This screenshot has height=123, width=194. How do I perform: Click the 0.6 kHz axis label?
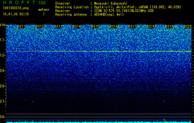(2, 117)
